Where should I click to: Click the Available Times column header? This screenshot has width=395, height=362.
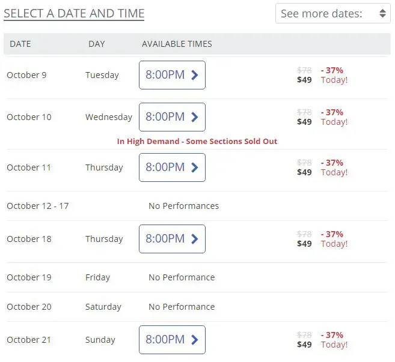click(177, 44)
